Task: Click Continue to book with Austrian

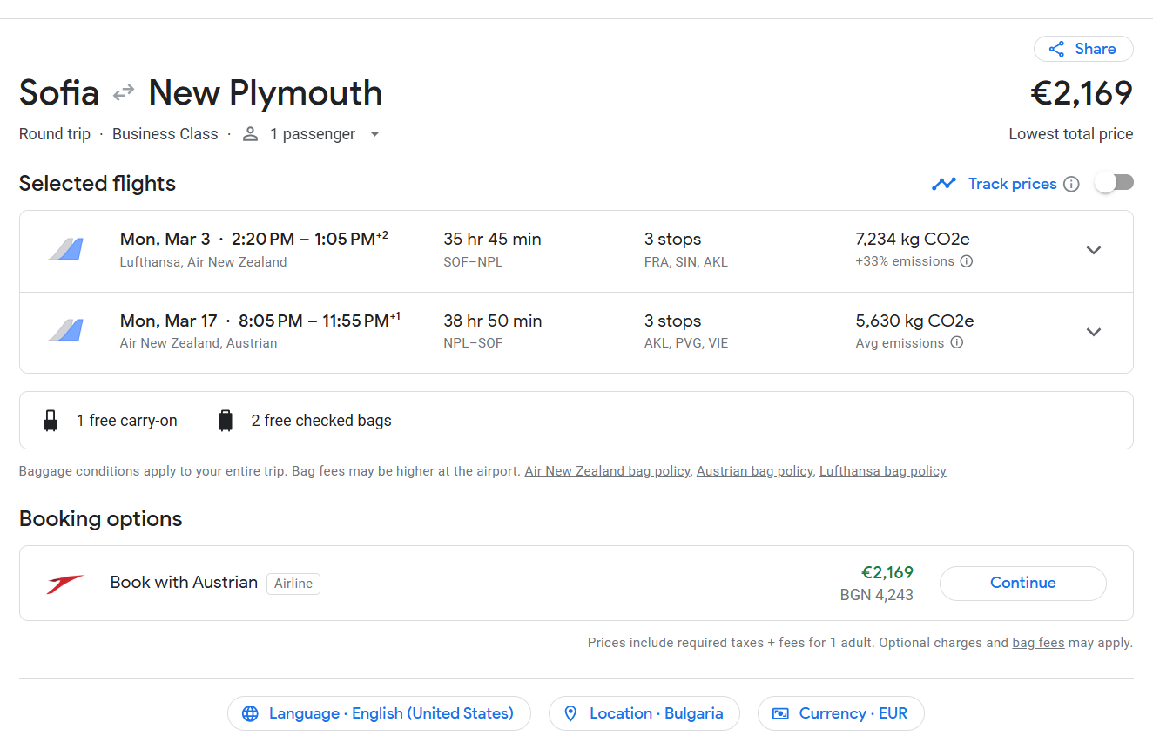Action: [x=1022, y=583]
